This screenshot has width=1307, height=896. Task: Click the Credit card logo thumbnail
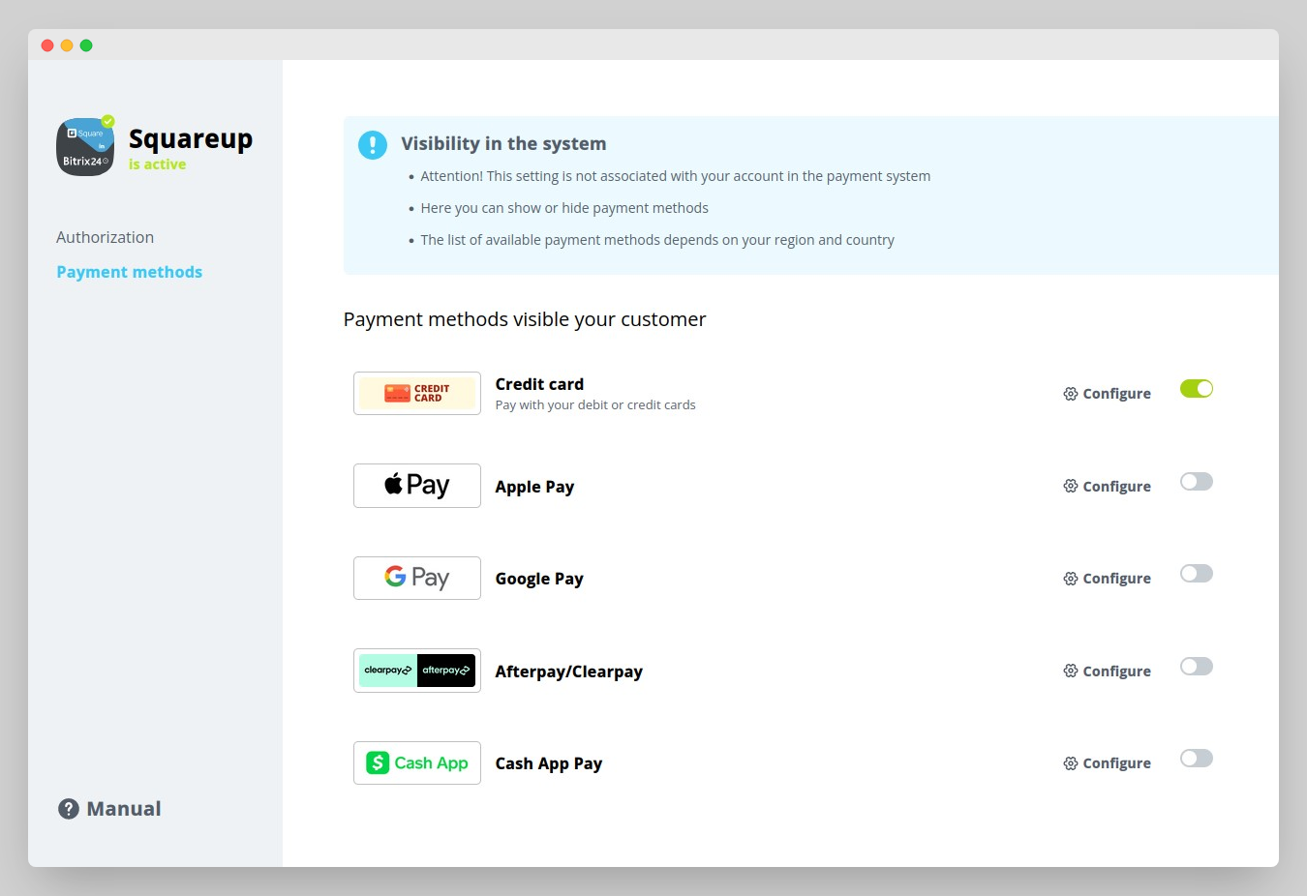[x=417, y=394]
